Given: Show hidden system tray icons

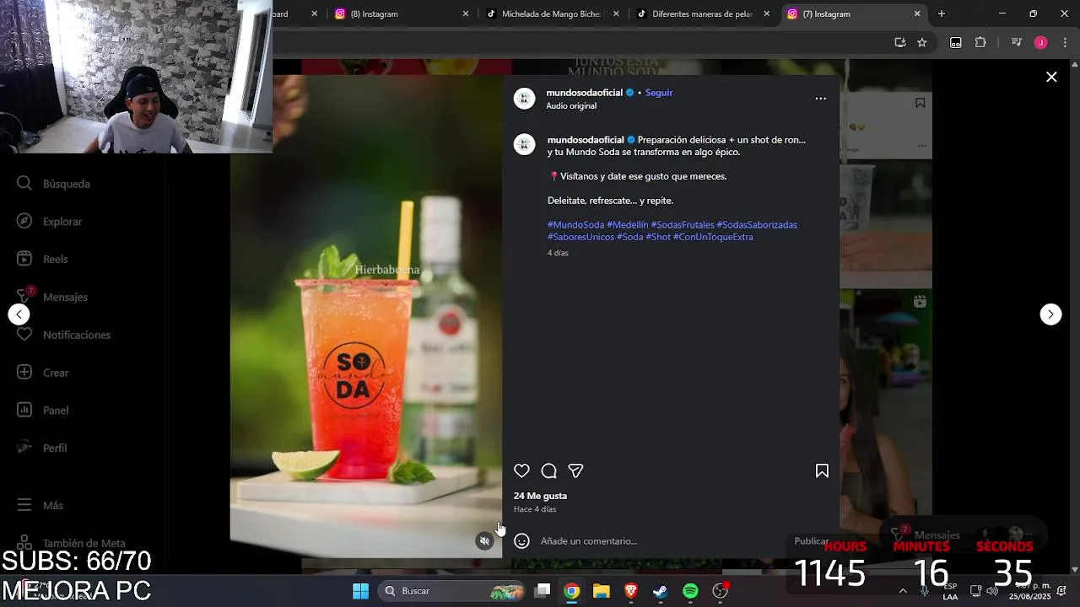Looking at the screenshot, I should pyautogui.click(x=903, y=591).
